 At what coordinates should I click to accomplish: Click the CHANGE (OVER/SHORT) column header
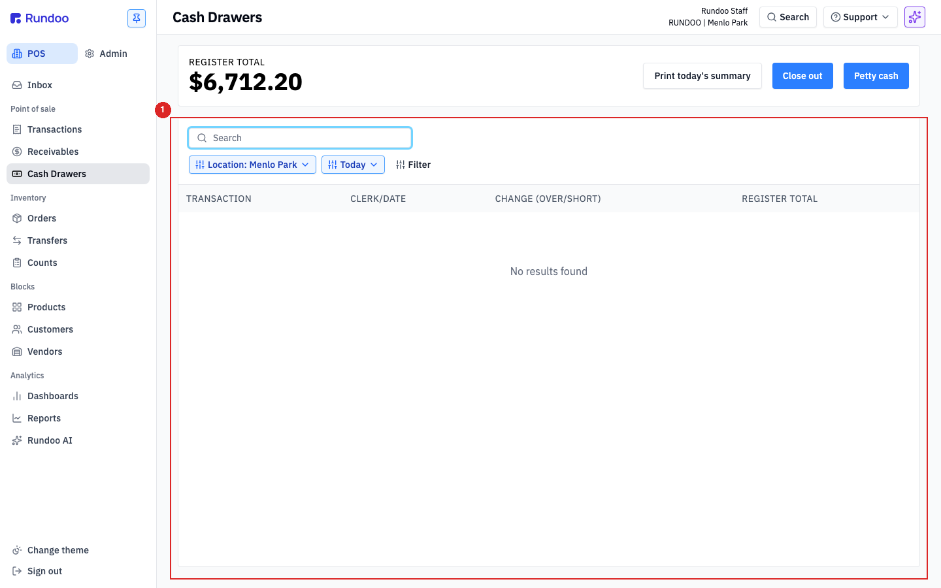548,199
